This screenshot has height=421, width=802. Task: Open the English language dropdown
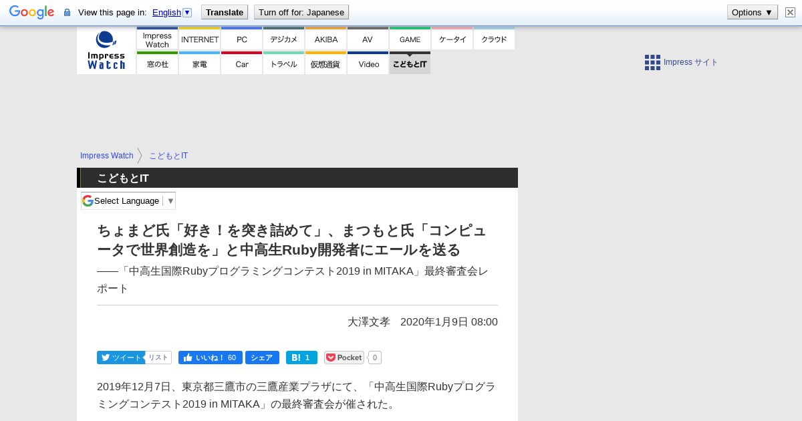(x=172, y=12)
